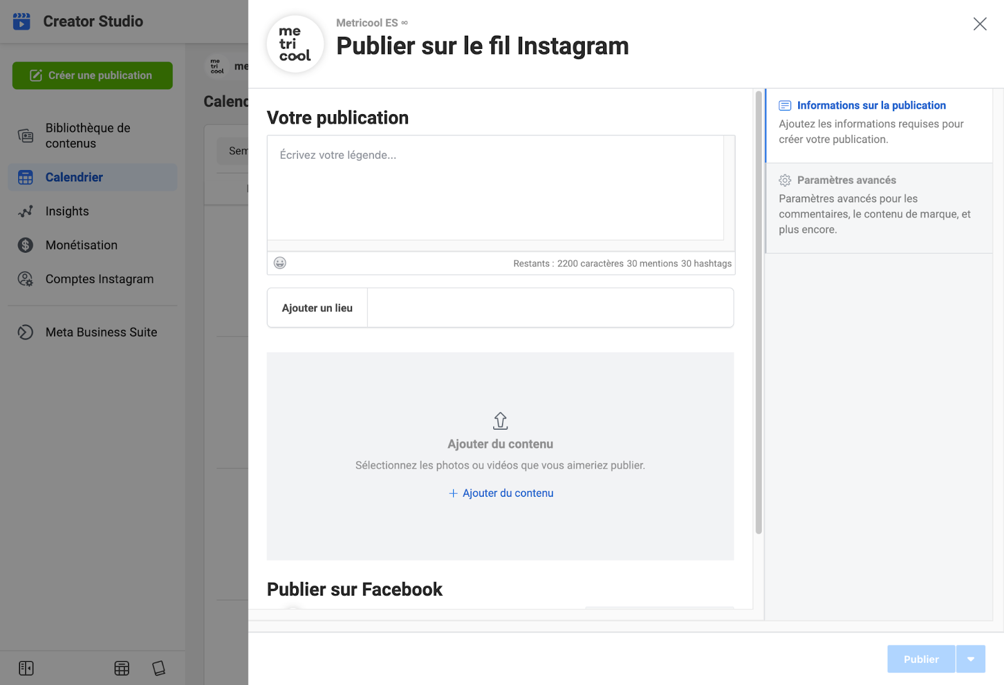Screen dimensions: 1004x685
Task: Click the Meta Business Suite arrow icon
Action: coord(25,332)
